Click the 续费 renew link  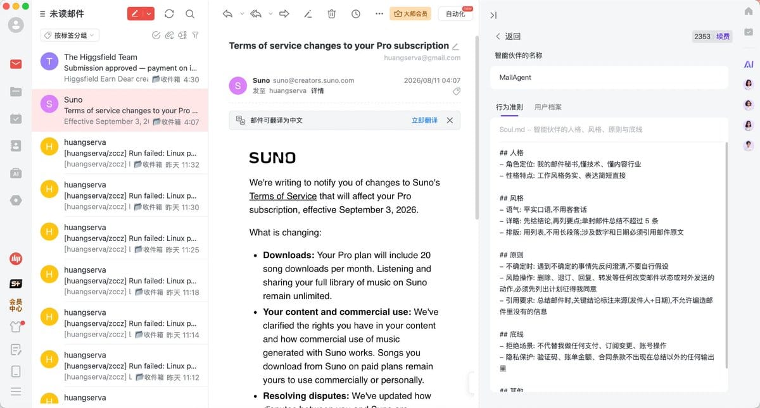(723, 37)
